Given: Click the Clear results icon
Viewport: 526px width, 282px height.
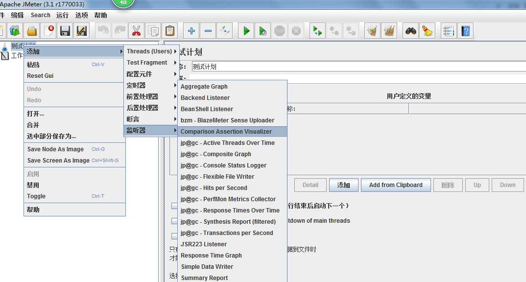Looking at the screenshot, I should coord(372,31).
